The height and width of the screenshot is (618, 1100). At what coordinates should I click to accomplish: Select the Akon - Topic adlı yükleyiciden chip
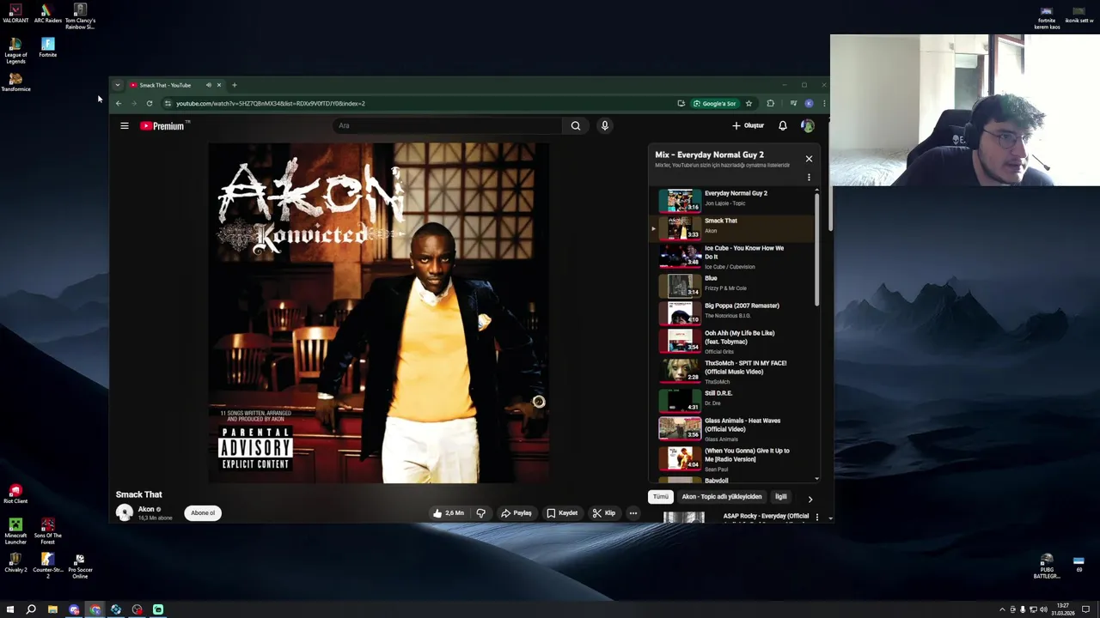722,497
